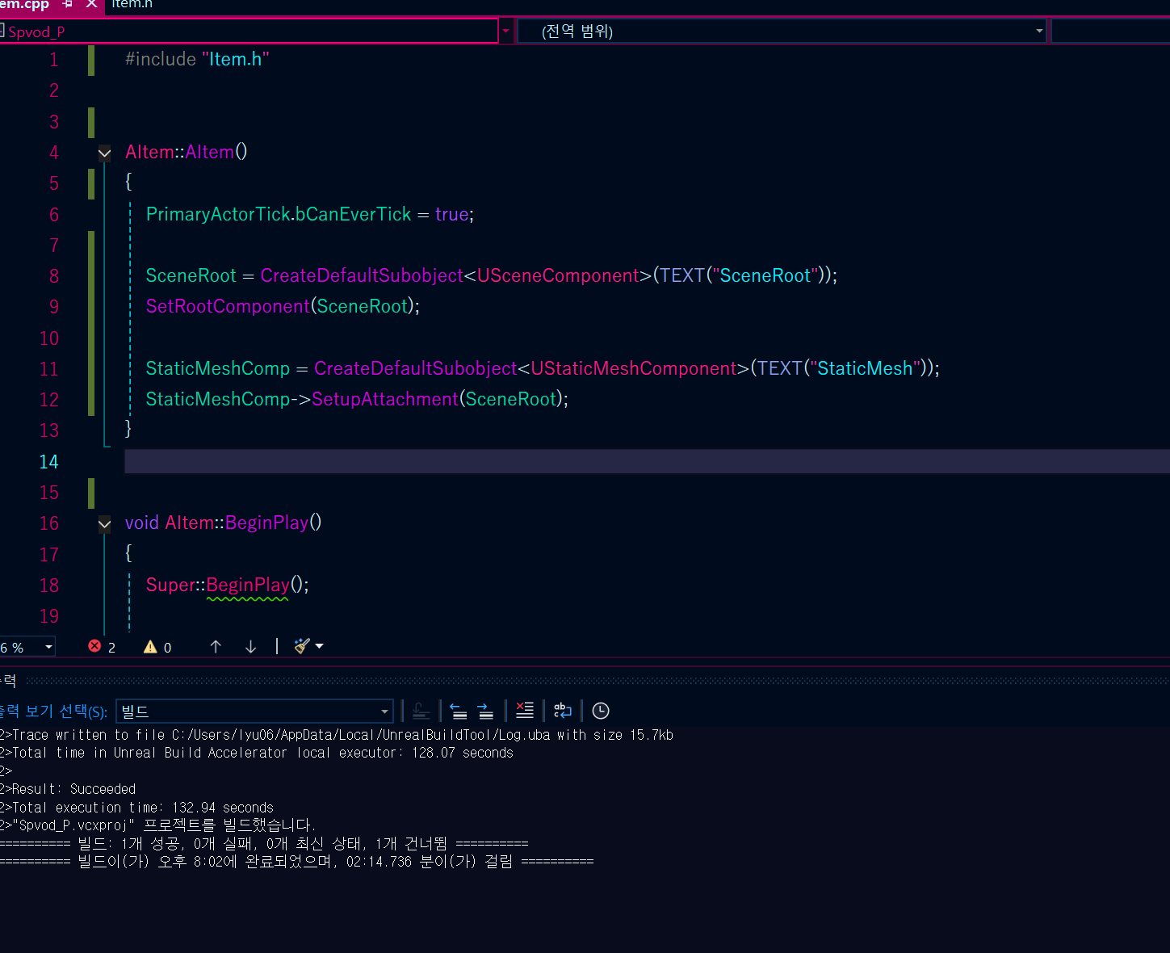Open the scope dropdown showing 전역 범위
Screen dimensions: 1170x953
click(782, 31)
